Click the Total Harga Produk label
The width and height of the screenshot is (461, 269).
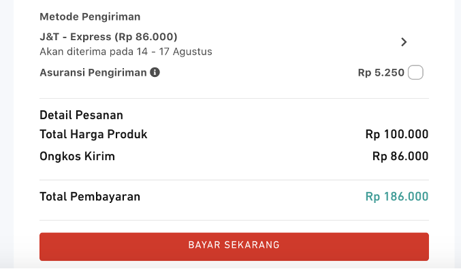point(93,134)
